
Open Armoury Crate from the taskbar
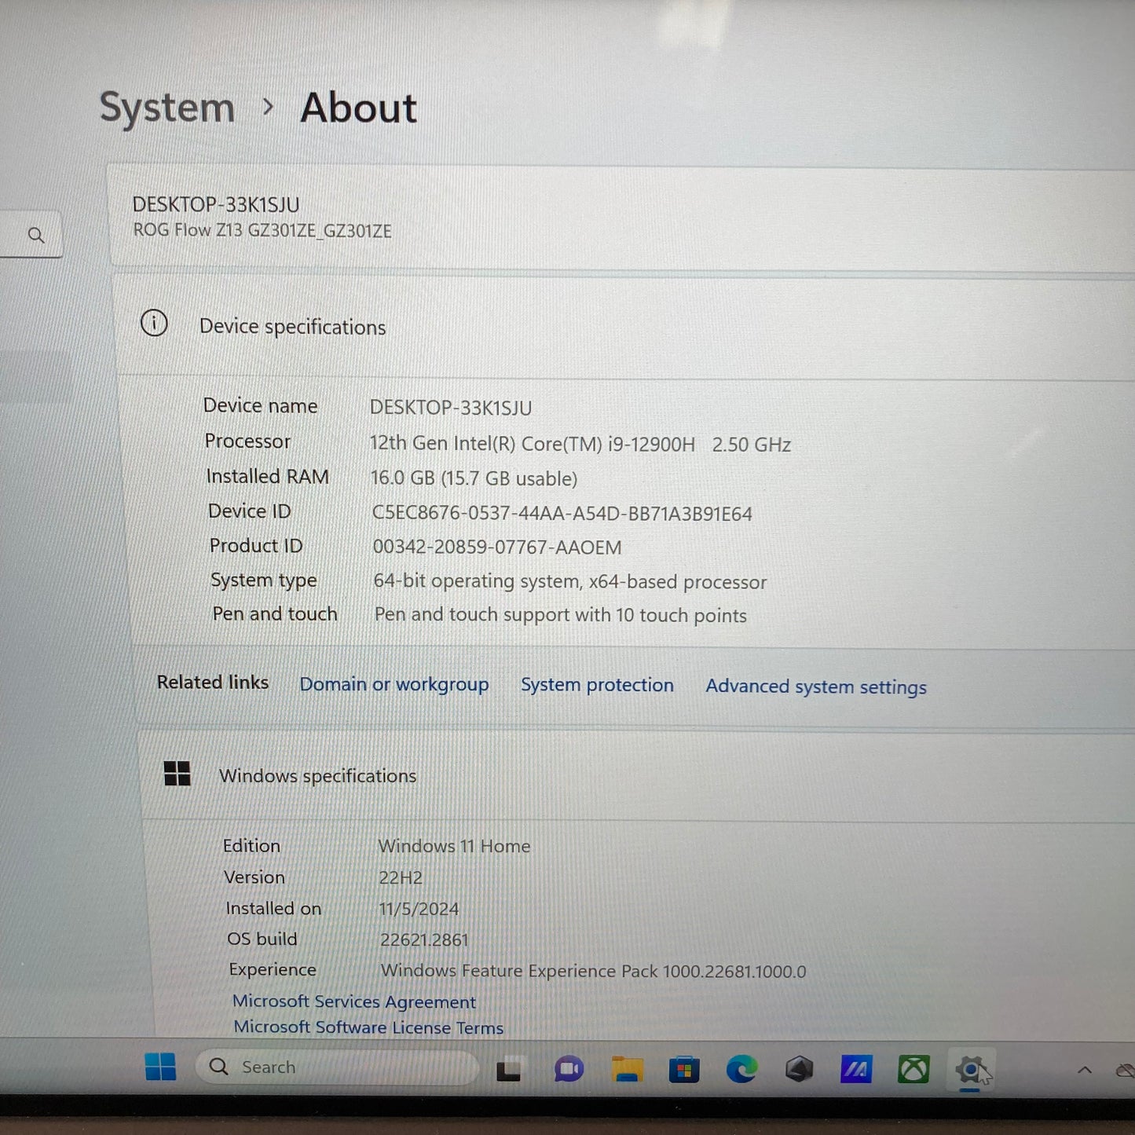[799, 1069]
